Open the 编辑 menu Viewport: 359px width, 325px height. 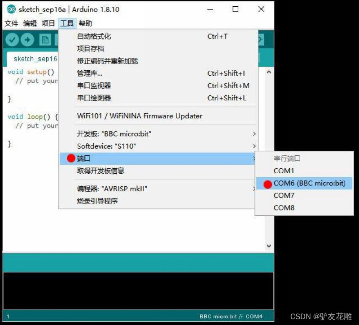[x=30, y=23]
